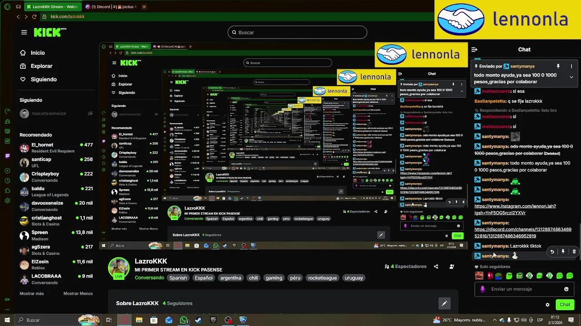Reload the page with the browser refresh icon
Image resolution: width=581 pixels, height=326 pixels.
point(34,17)
